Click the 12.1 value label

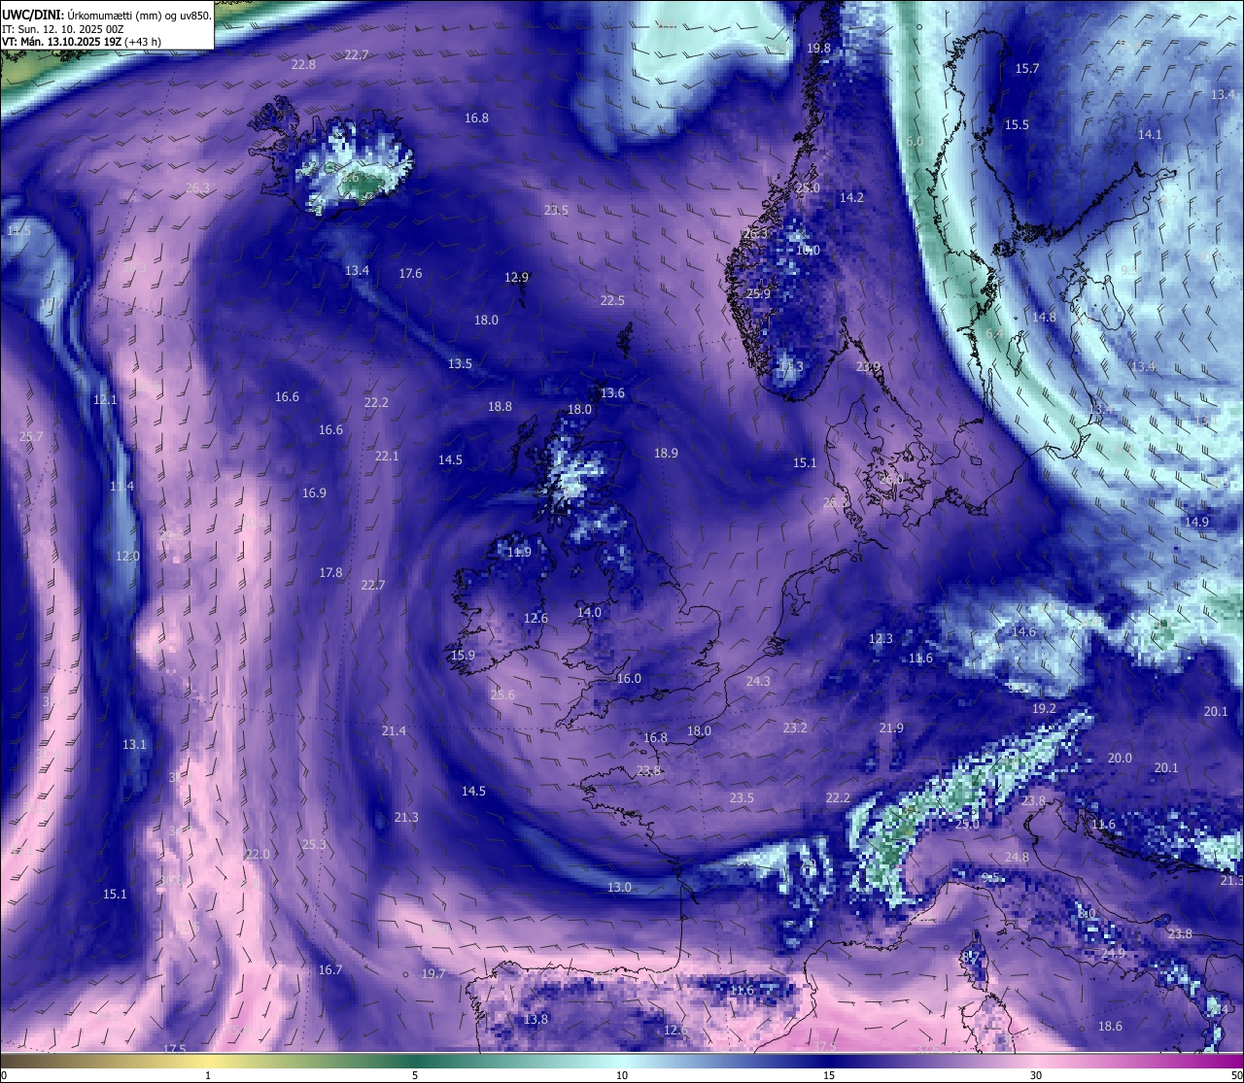pyautogui.click(x=105, y=400)
